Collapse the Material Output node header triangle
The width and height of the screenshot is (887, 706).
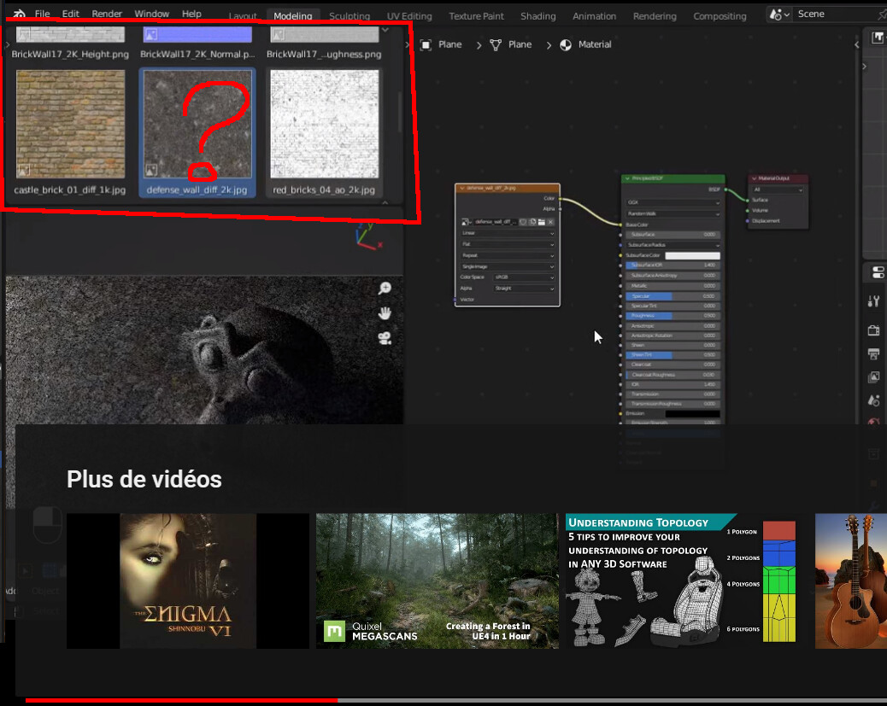point(754,178)
